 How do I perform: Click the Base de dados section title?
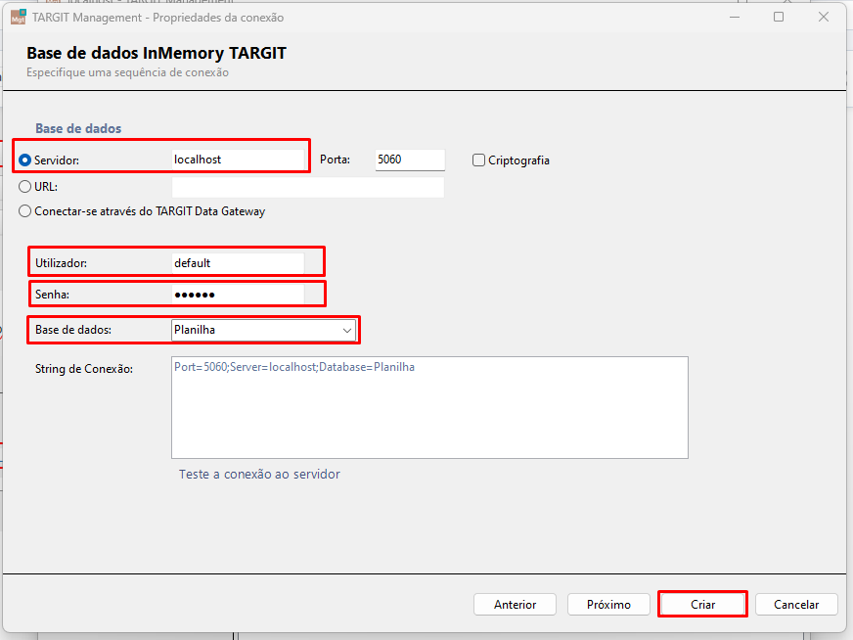78,128
